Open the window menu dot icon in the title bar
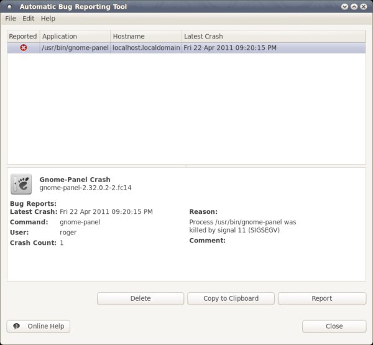 (9, 7)
